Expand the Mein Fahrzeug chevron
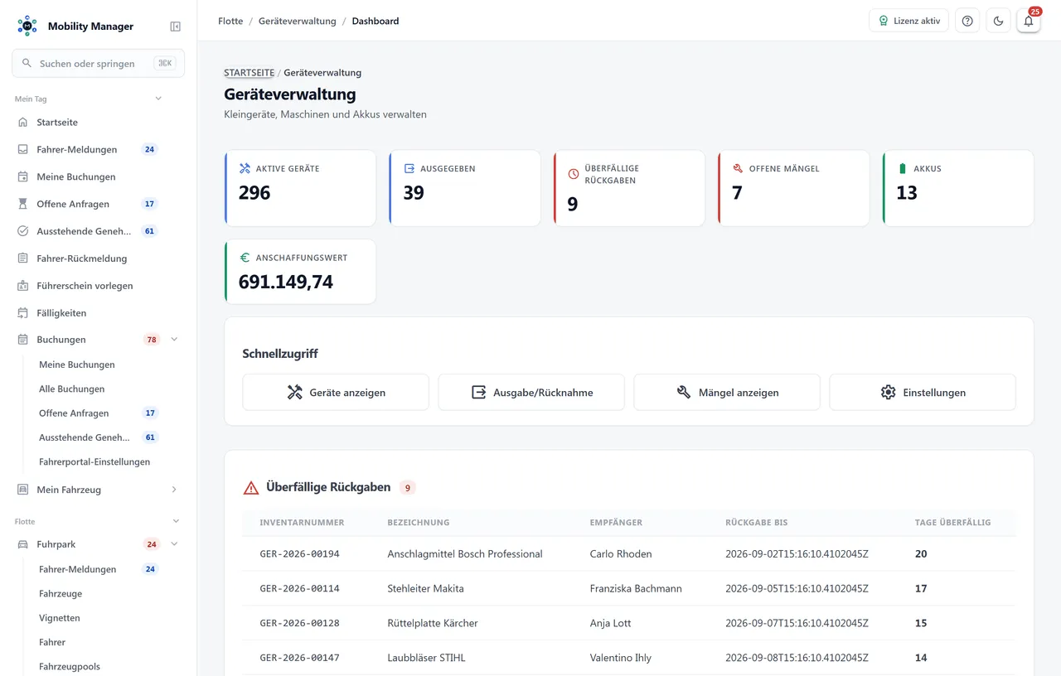This screenshot has width=1061, height=676. coord(174,490)
